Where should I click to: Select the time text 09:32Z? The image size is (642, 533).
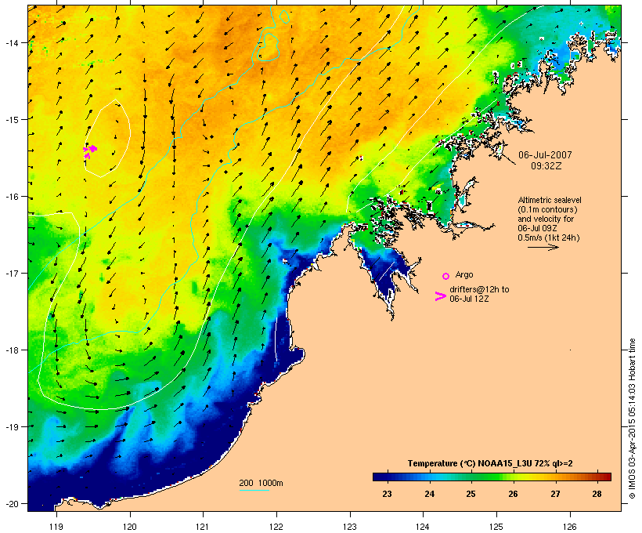click(x=546, y=166)
